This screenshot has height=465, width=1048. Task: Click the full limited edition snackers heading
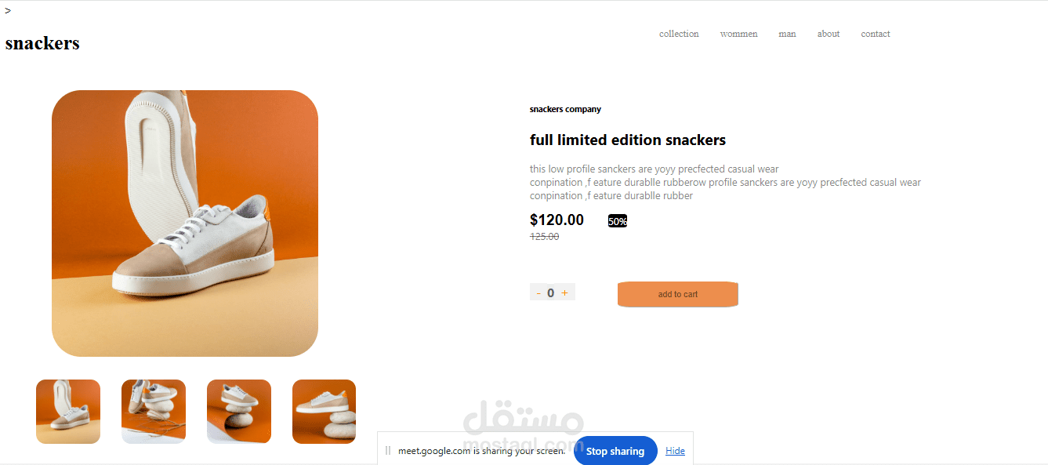coord(628,140)
